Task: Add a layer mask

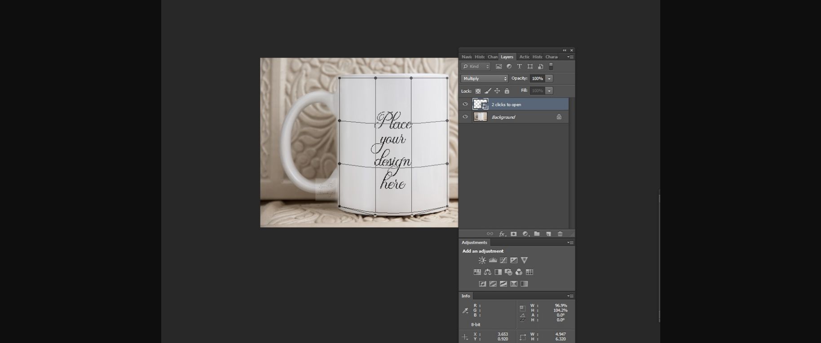Action: pos(513,234)
